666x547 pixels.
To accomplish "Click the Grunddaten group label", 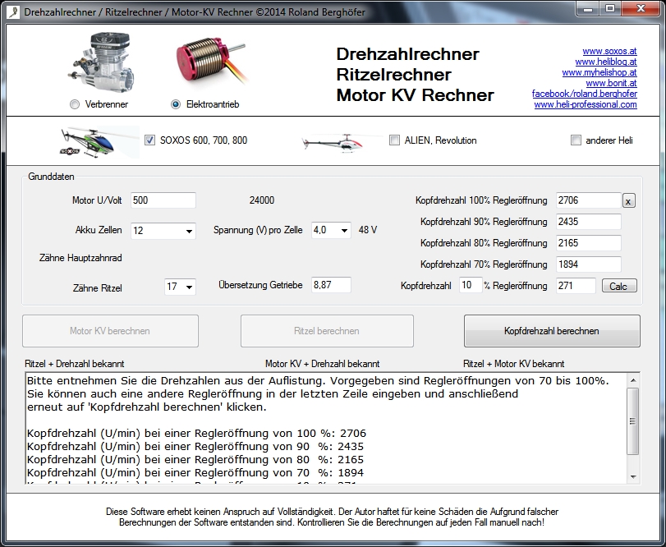I will click(x=51, y=177).
